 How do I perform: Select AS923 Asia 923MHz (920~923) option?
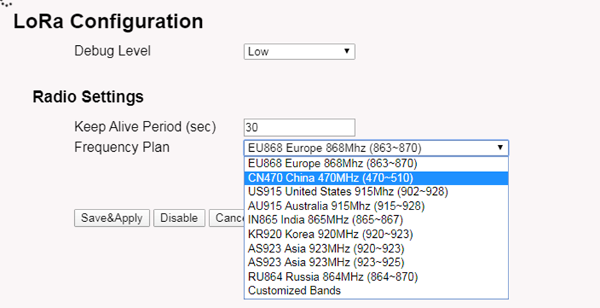(376, 249)
